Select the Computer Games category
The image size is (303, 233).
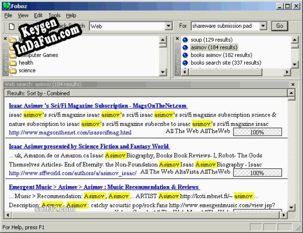click(x=38, y=55)
